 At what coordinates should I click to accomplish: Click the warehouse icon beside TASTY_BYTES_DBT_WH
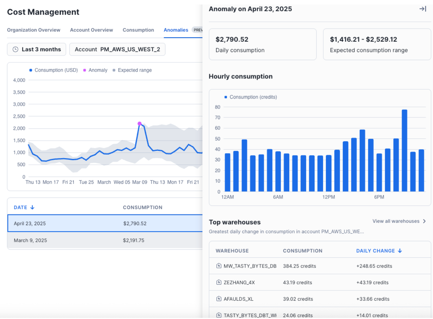[x=218, y=315]
